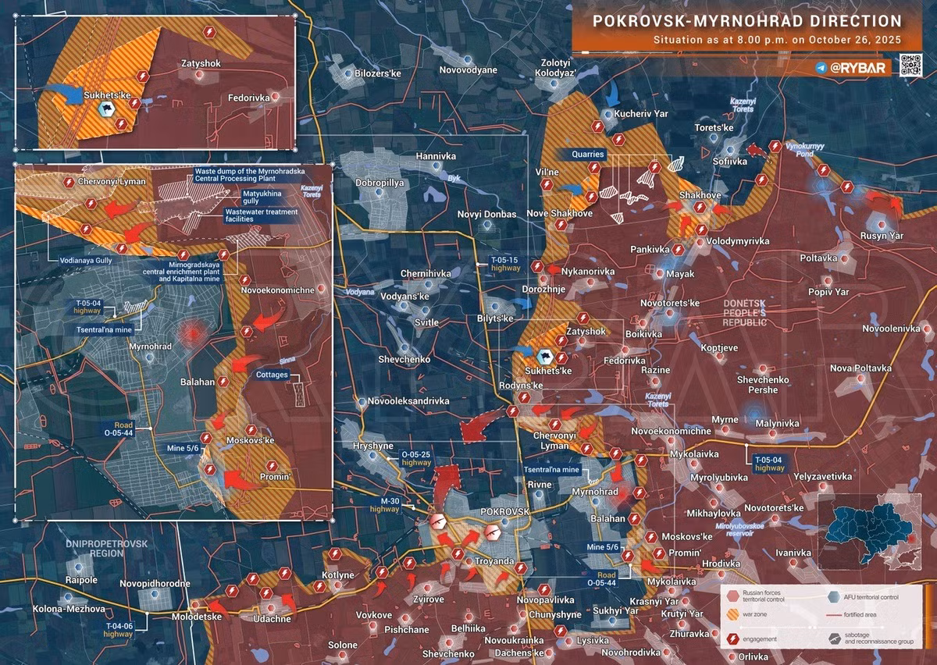Click the war zone striped legend swatch
The image size is (937, 665).
(732, 615)
